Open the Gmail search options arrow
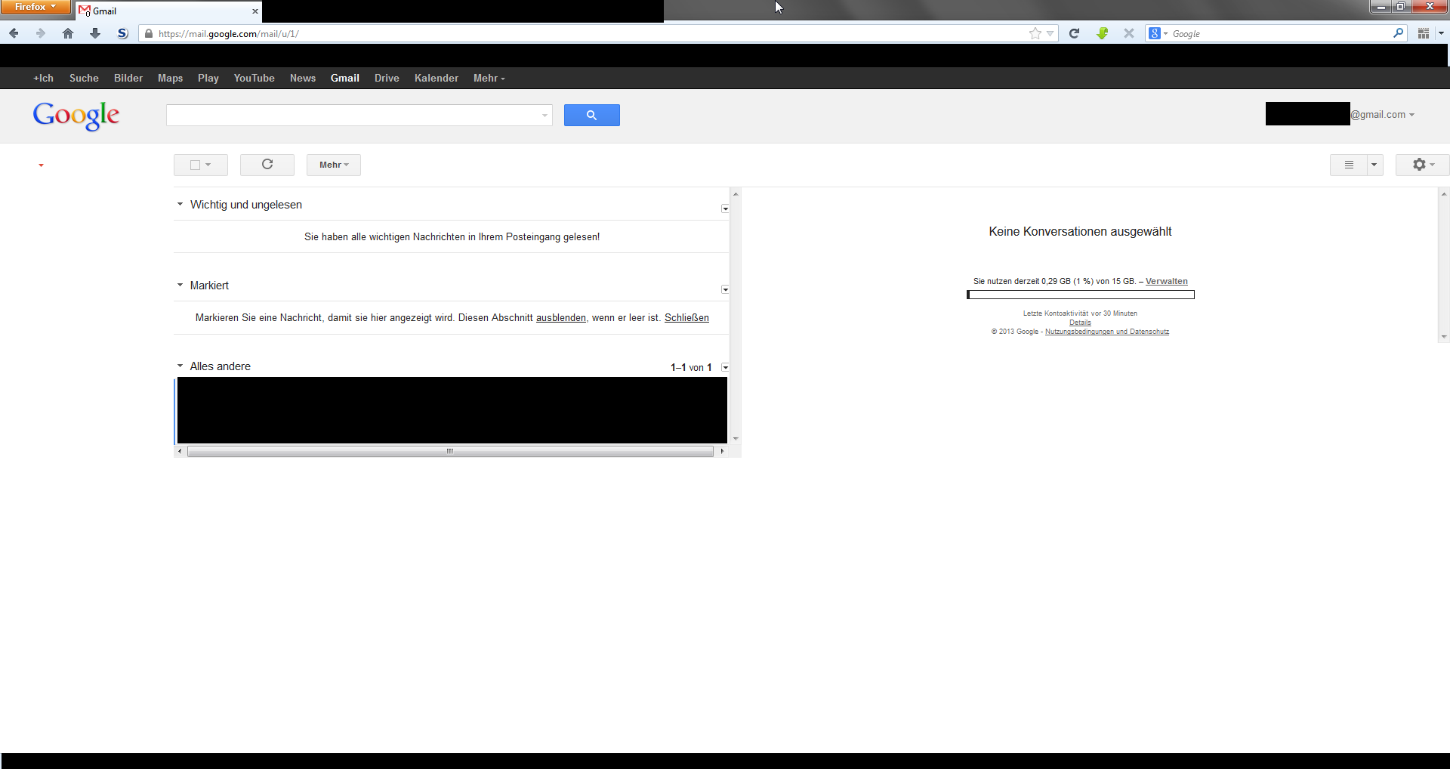The image size is (1450, 769). 545,116
